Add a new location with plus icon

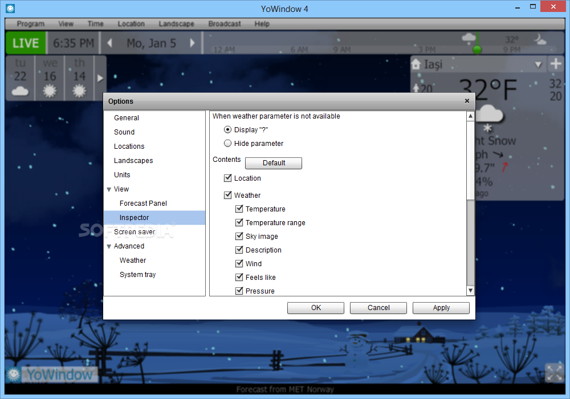(555, 64)
